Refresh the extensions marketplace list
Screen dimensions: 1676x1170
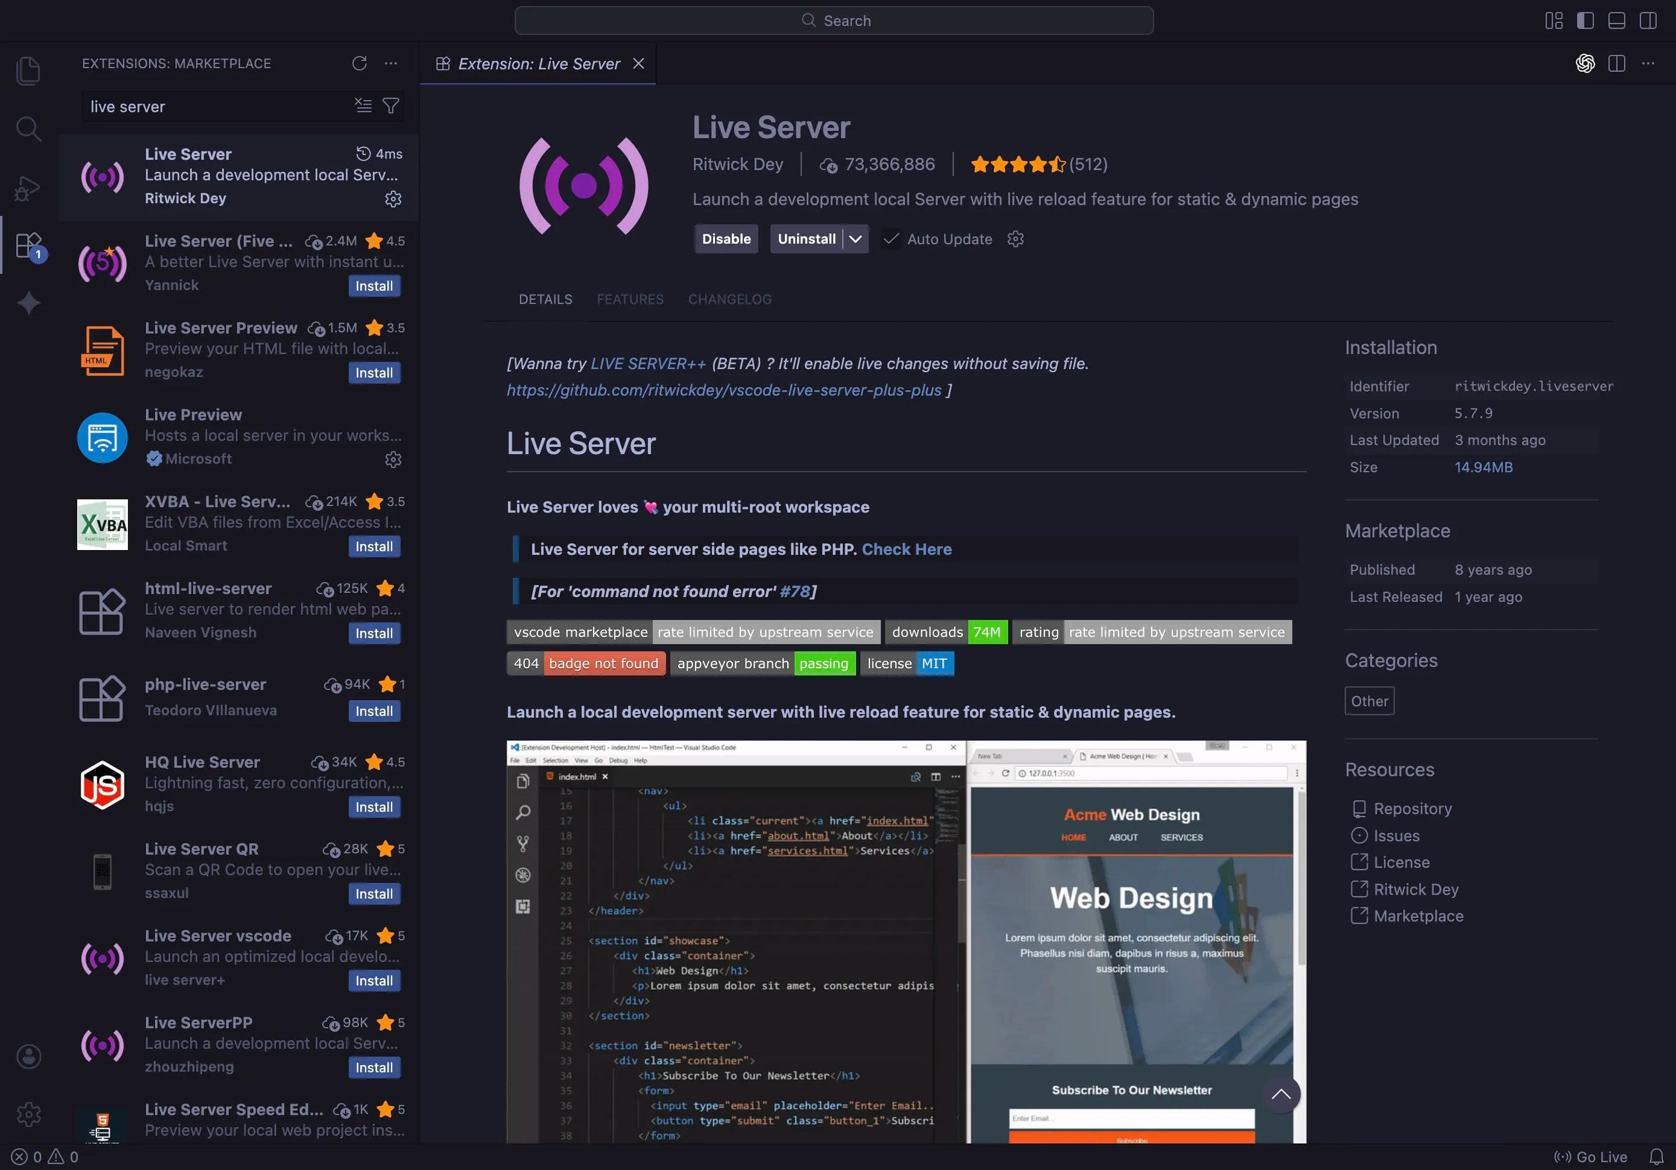(x=359, y=63)
